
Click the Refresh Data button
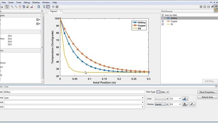click(207, 97)
